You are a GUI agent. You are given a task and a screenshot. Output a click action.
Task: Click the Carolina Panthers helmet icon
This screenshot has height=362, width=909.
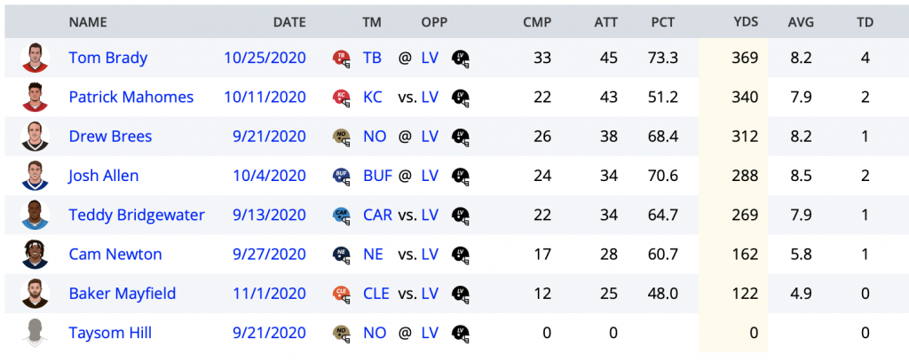342,215
